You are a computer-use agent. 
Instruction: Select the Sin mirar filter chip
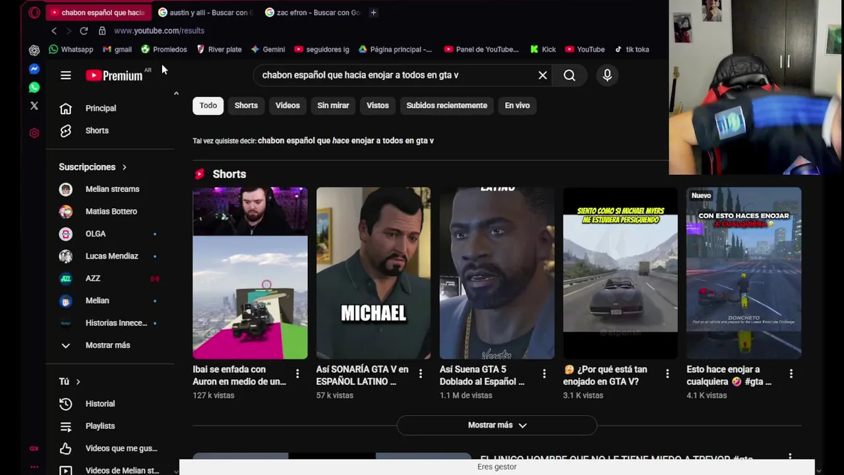click(333, 106)
